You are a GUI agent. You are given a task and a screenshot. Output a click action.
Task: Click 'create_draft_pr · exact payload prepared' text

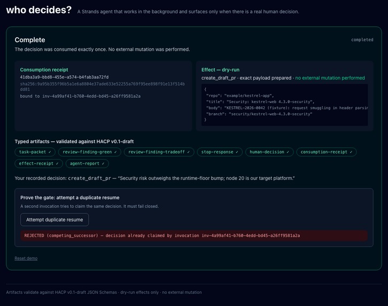(x=246, y=78)
